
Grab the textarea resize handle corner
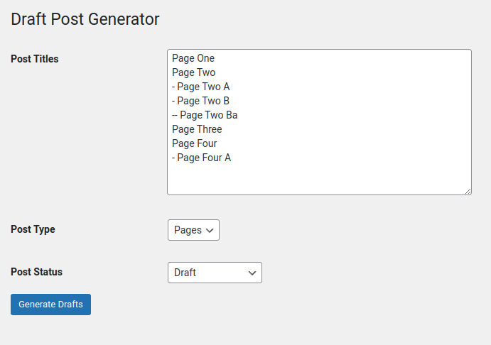click(468, 191)
